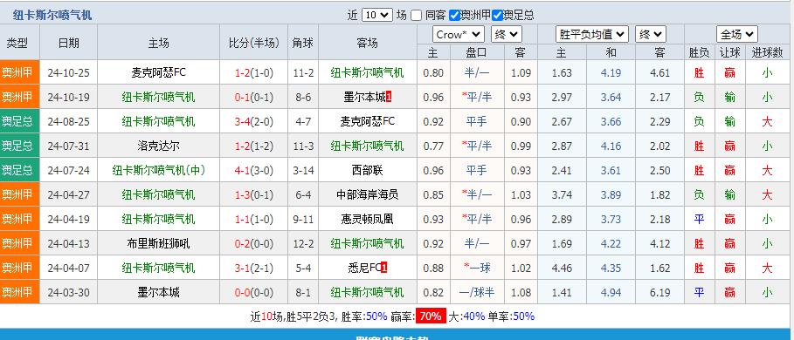The image size is (794, 340).
Task: Click the 让球 column header
Action: pos(729,52)
